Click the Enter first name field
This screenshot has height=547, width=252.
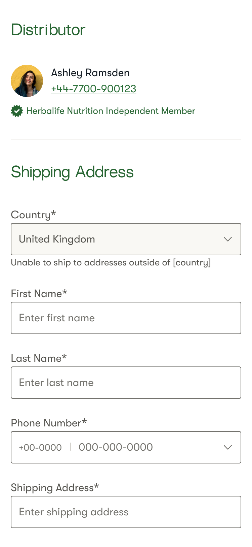pyautogui.click(x=126, y=318)
